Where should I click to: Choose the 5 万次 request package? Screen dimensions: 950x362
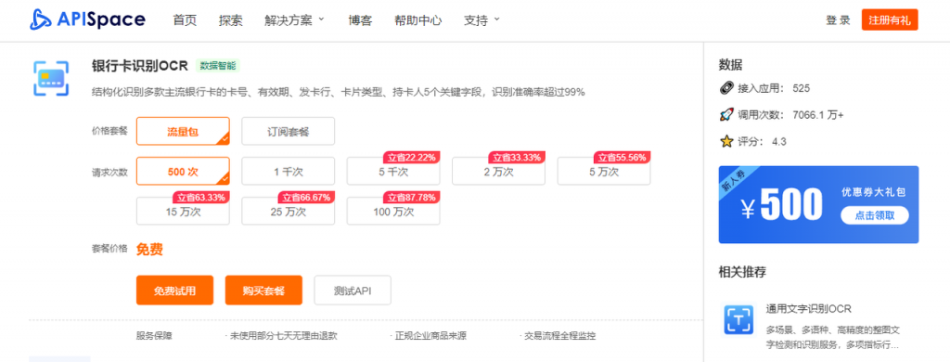[603, 172]
